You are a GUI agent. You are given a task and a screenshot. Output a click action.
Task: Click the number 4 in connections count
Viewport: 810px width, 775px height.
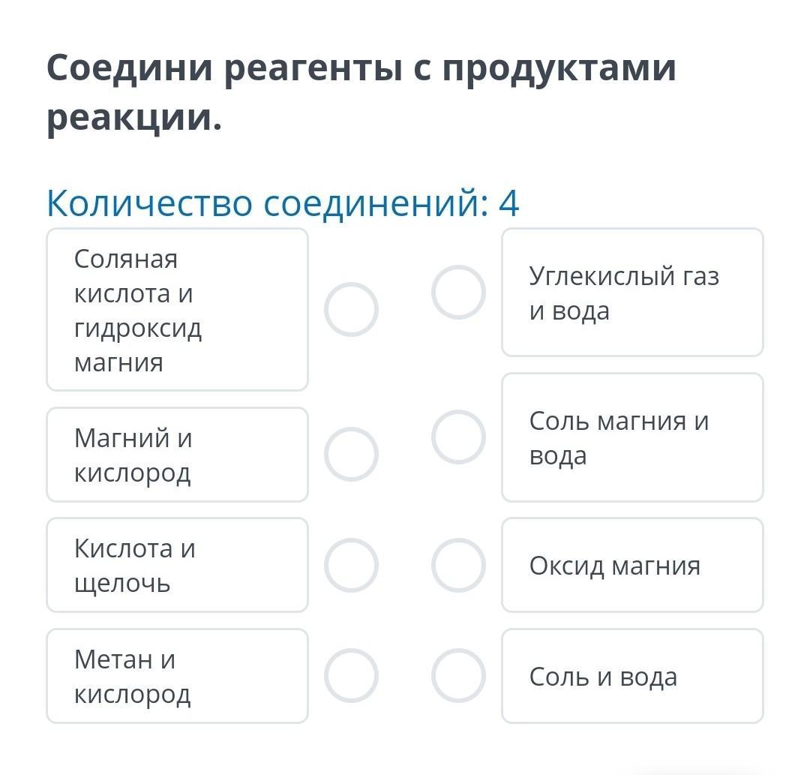pos(508,203)
